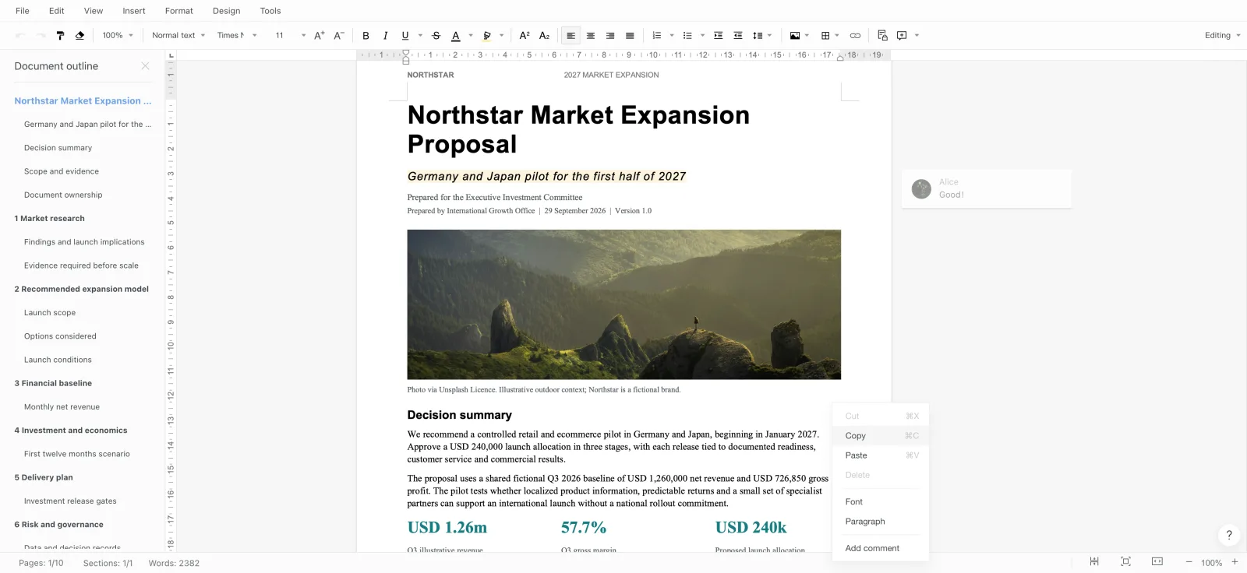The width and height of the screenshot is (1247, 573).
Task: Choose Add comment from the context menu
Action: 881,548
